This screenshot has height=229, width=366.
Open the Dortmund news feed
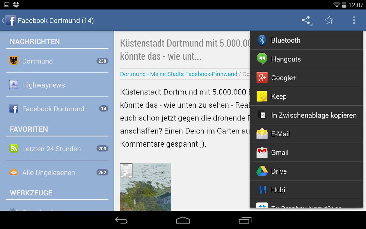pyautogui.click(x=57, y=61)
